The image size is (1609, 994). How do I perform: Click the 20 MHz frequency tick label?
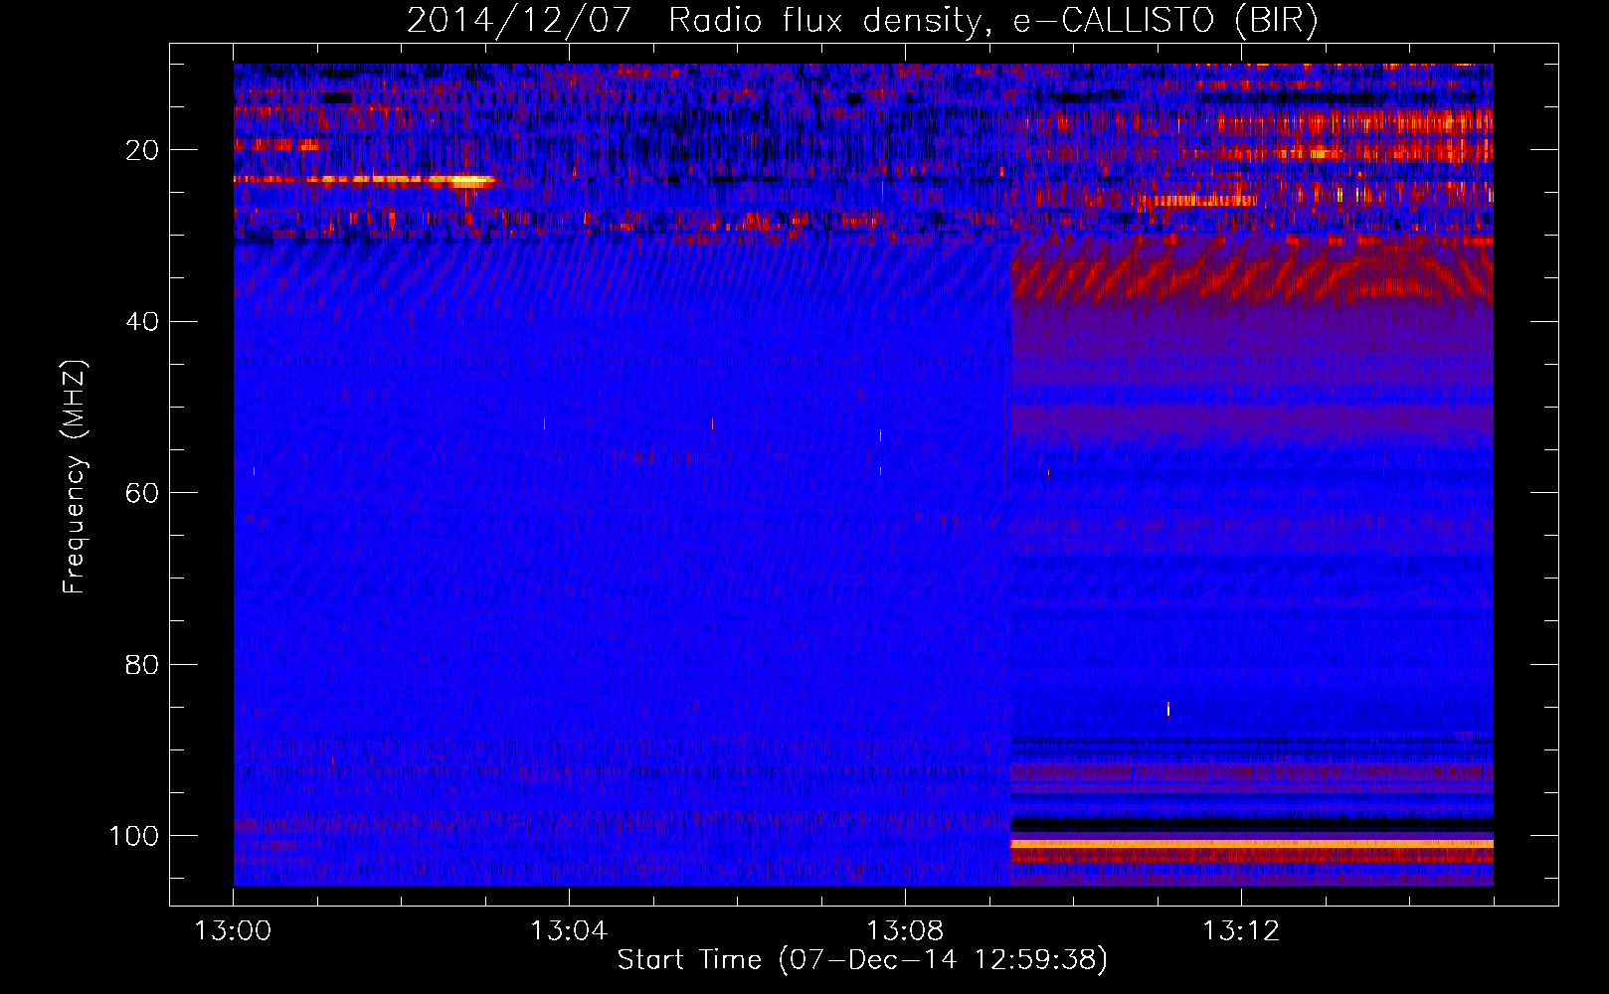coord(142,150)
